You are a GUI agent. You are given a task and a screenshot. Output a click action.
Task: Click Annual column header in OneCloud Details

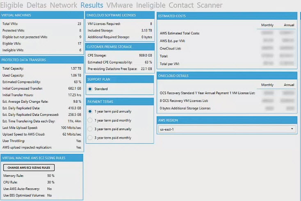(x=289, y=85)
